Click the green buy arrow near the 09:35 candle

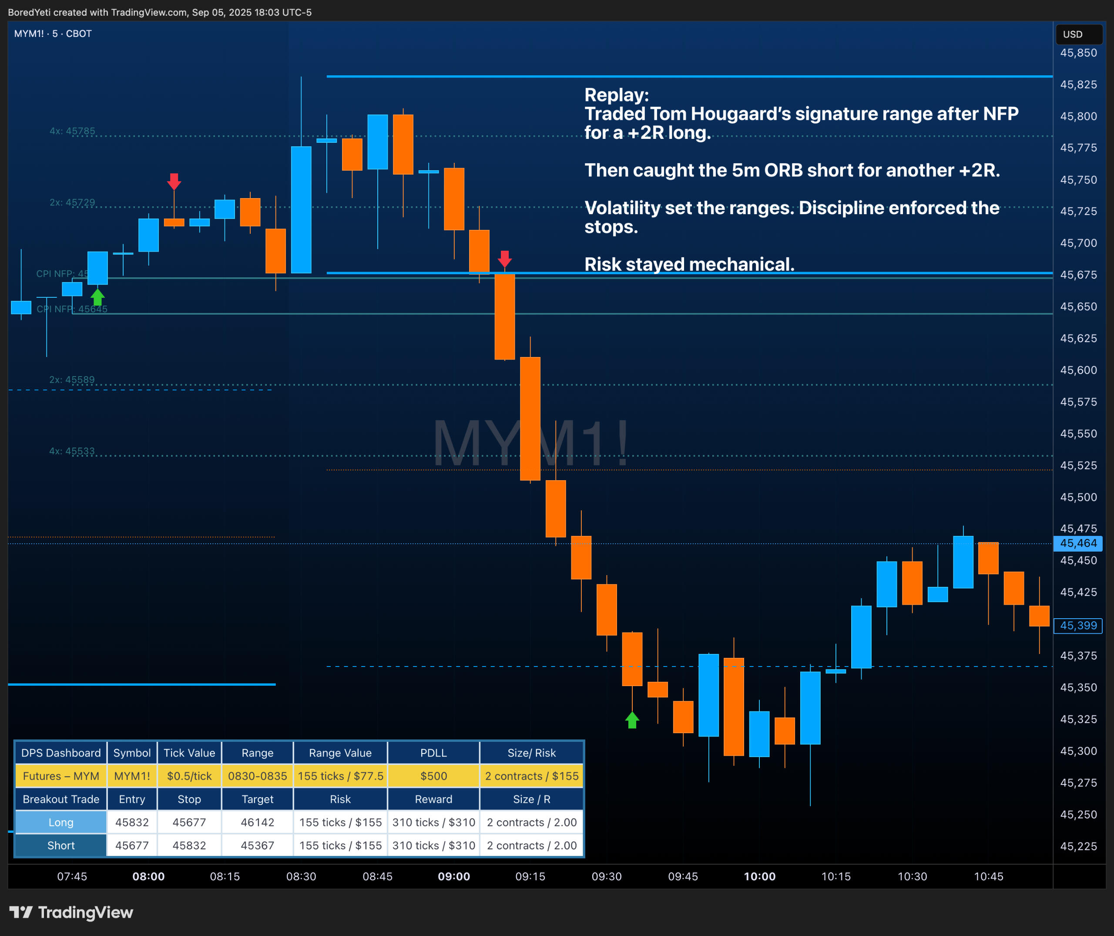coord(632,720)
